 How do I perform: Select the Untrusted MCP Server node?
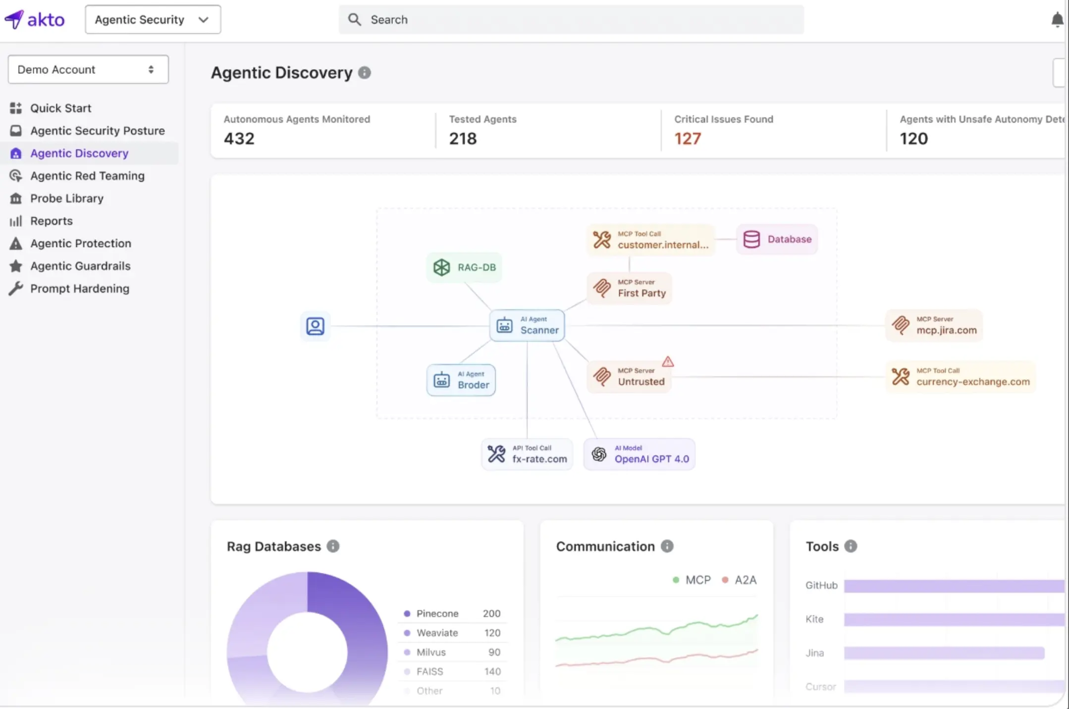(629, 377)
